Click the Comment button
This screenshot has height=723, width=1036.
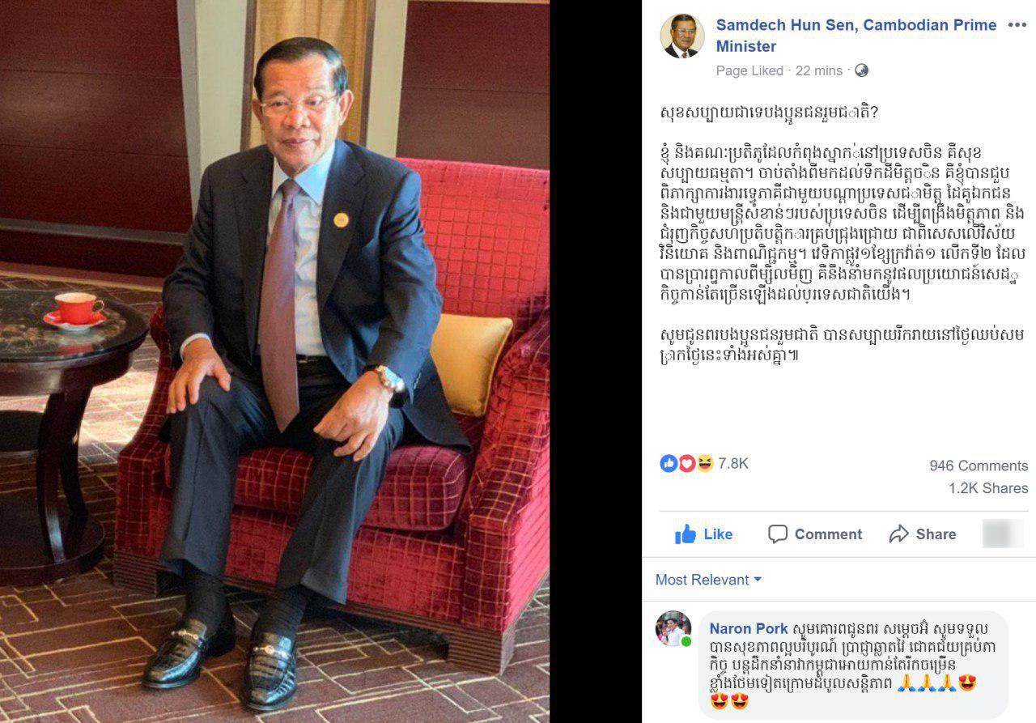[815, 534]
